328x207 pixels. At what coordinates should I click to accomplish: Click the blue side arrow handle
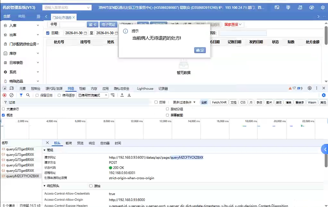[x=325, y=149]
